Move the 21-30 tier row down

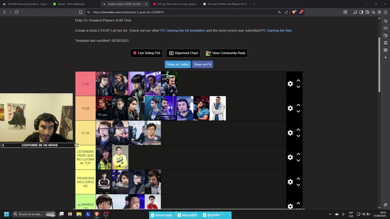pos(298,136)
